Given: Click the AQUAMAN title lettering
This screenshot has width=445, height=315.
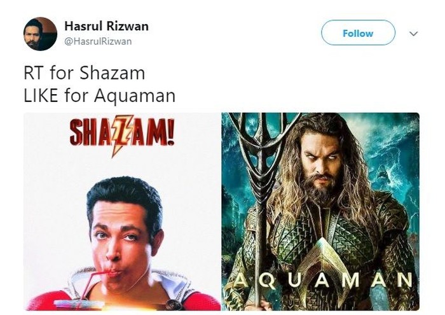Looking at the screenshot, I should [x=323, y=280].
